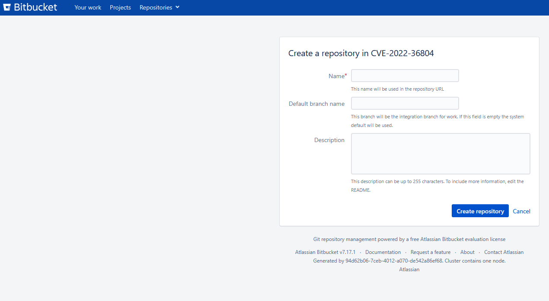
Task: Focus the Default branch name field
Action: [405, 103]
